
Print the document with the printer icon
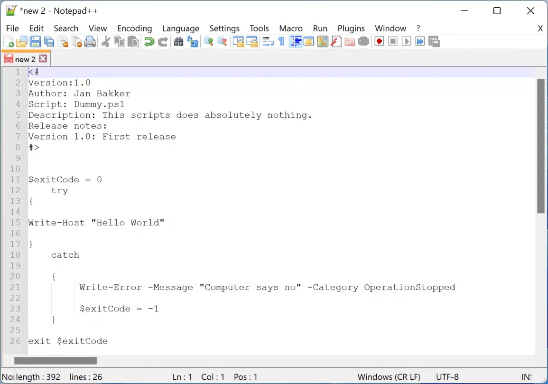point(90,42)
